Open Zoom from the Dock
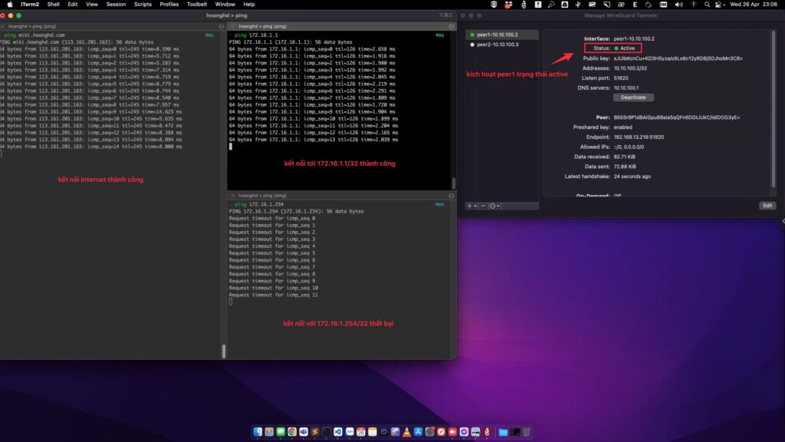785x442 pixels. point(350,432)
